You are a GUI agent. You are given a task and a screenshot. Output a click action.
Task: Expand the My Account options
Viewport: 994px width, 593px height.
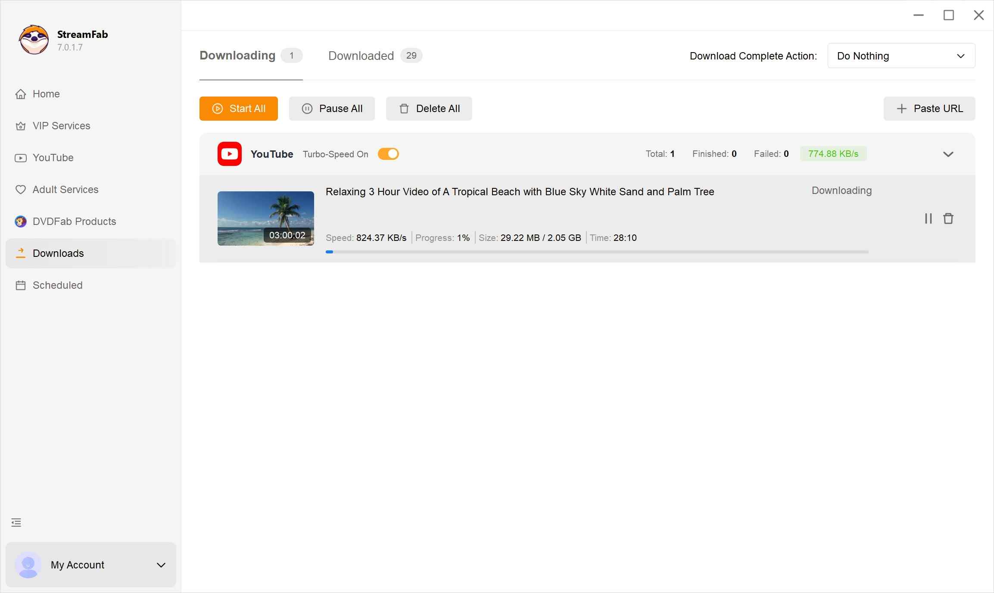coord(161,565)
